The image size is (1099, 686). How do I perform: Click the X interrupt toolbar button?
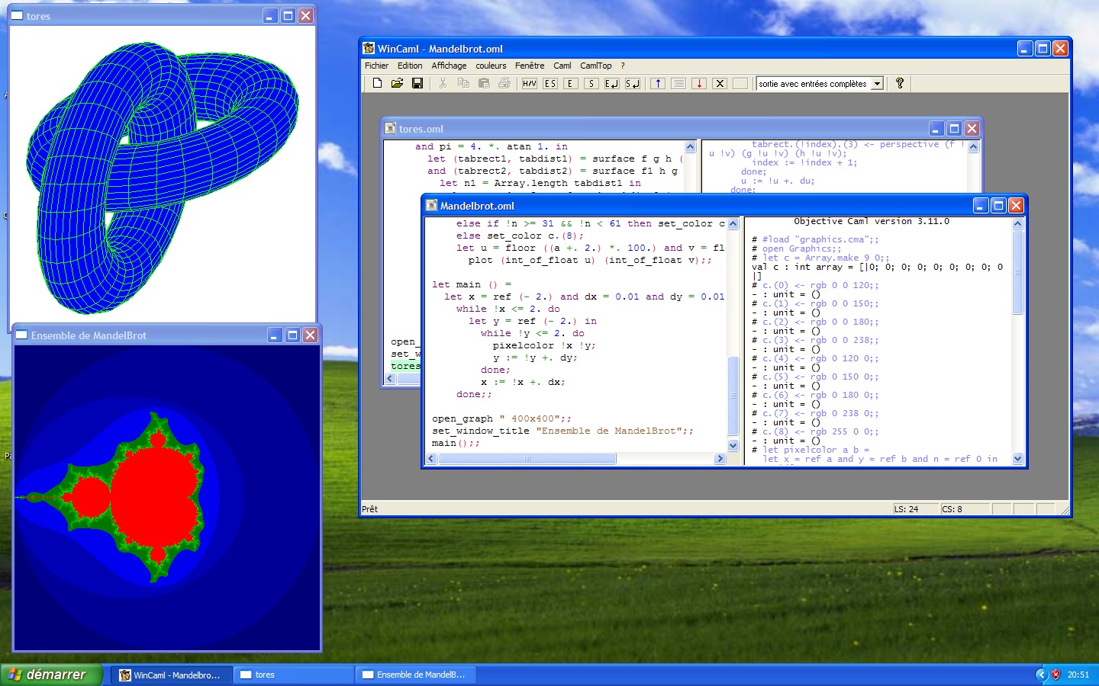[720, 83]
